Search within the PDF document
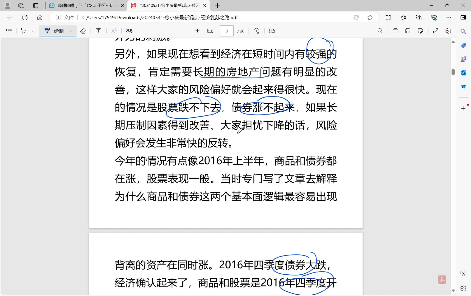Viewport: 471px width, 296px height. (x=380, y=31)
